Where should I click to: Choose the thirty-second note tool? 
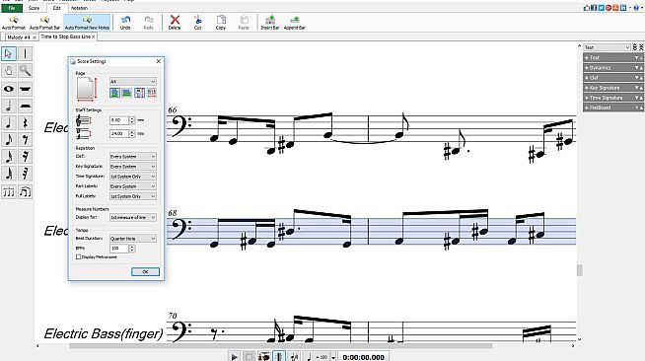click(x=9, y=174)
